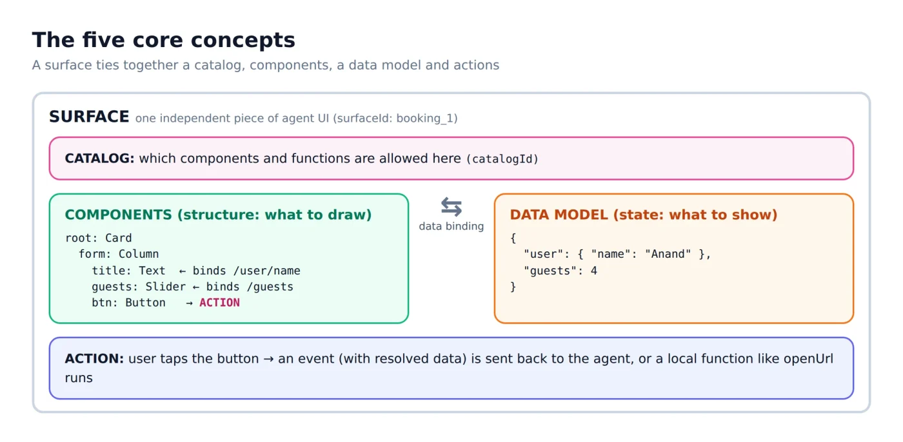
Task: Click the pink ACTION label after btn Button
Action: pyautogui.click(x=219, y=303)
